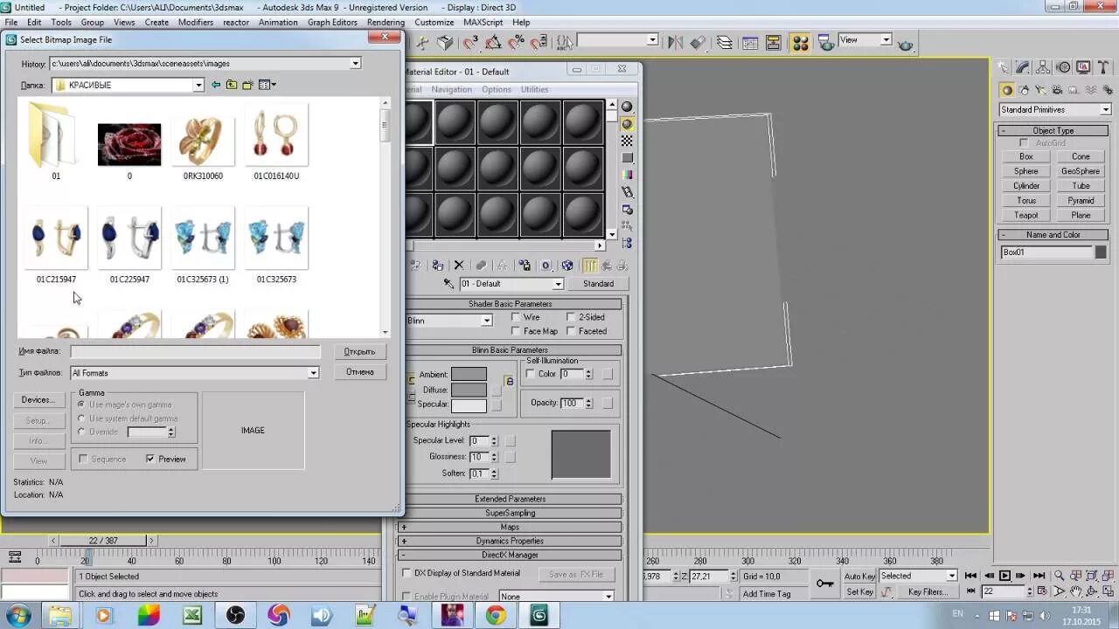Open the КРАСИВЫЕ folder dropdown

[198, 85]
